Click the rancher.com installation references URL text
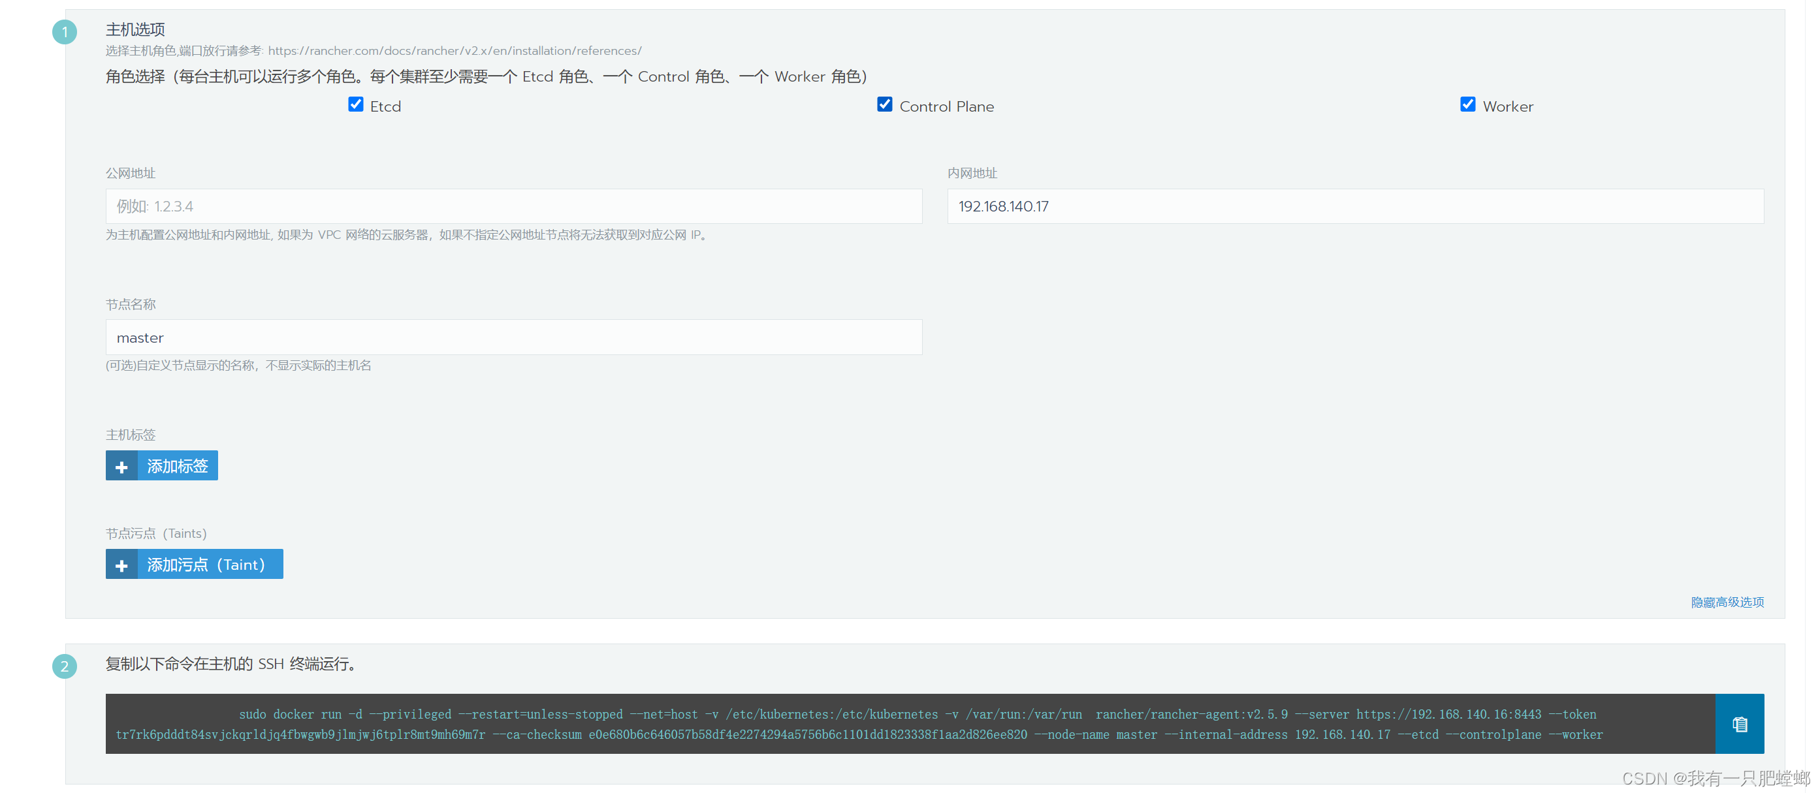Viewport: 1820px width, 793px height. [455, 51]
